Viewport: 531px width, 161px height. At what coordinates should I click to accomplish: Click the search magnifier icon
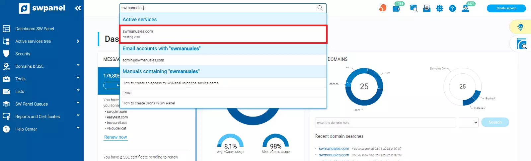320,8
